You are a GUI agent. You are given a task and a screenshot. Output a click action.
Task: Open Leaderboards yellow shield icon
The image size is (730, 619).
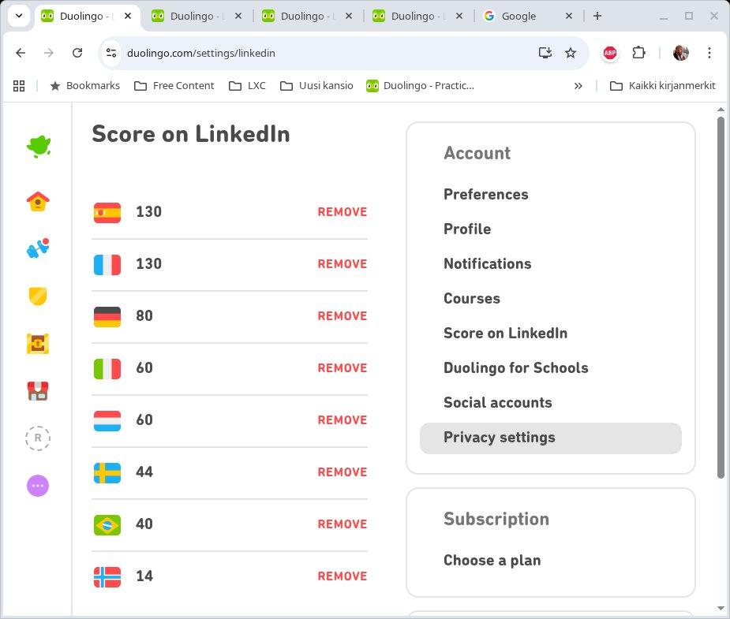38,296
